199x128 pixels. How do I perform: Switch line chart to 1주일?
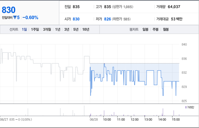pos(35,30)
